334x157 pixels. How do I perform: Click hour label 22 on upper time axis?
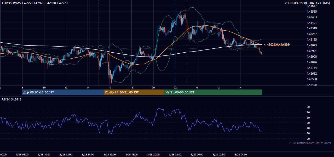pyautogui.click(x=175, y=88)
